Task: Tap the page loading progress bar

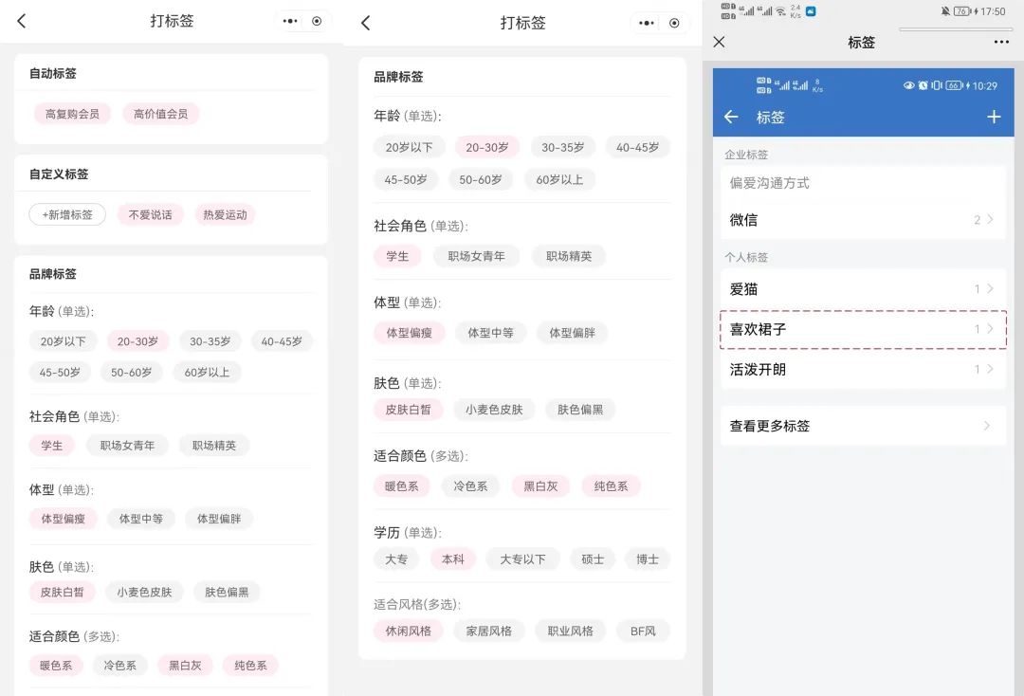Action: [956, 29]
